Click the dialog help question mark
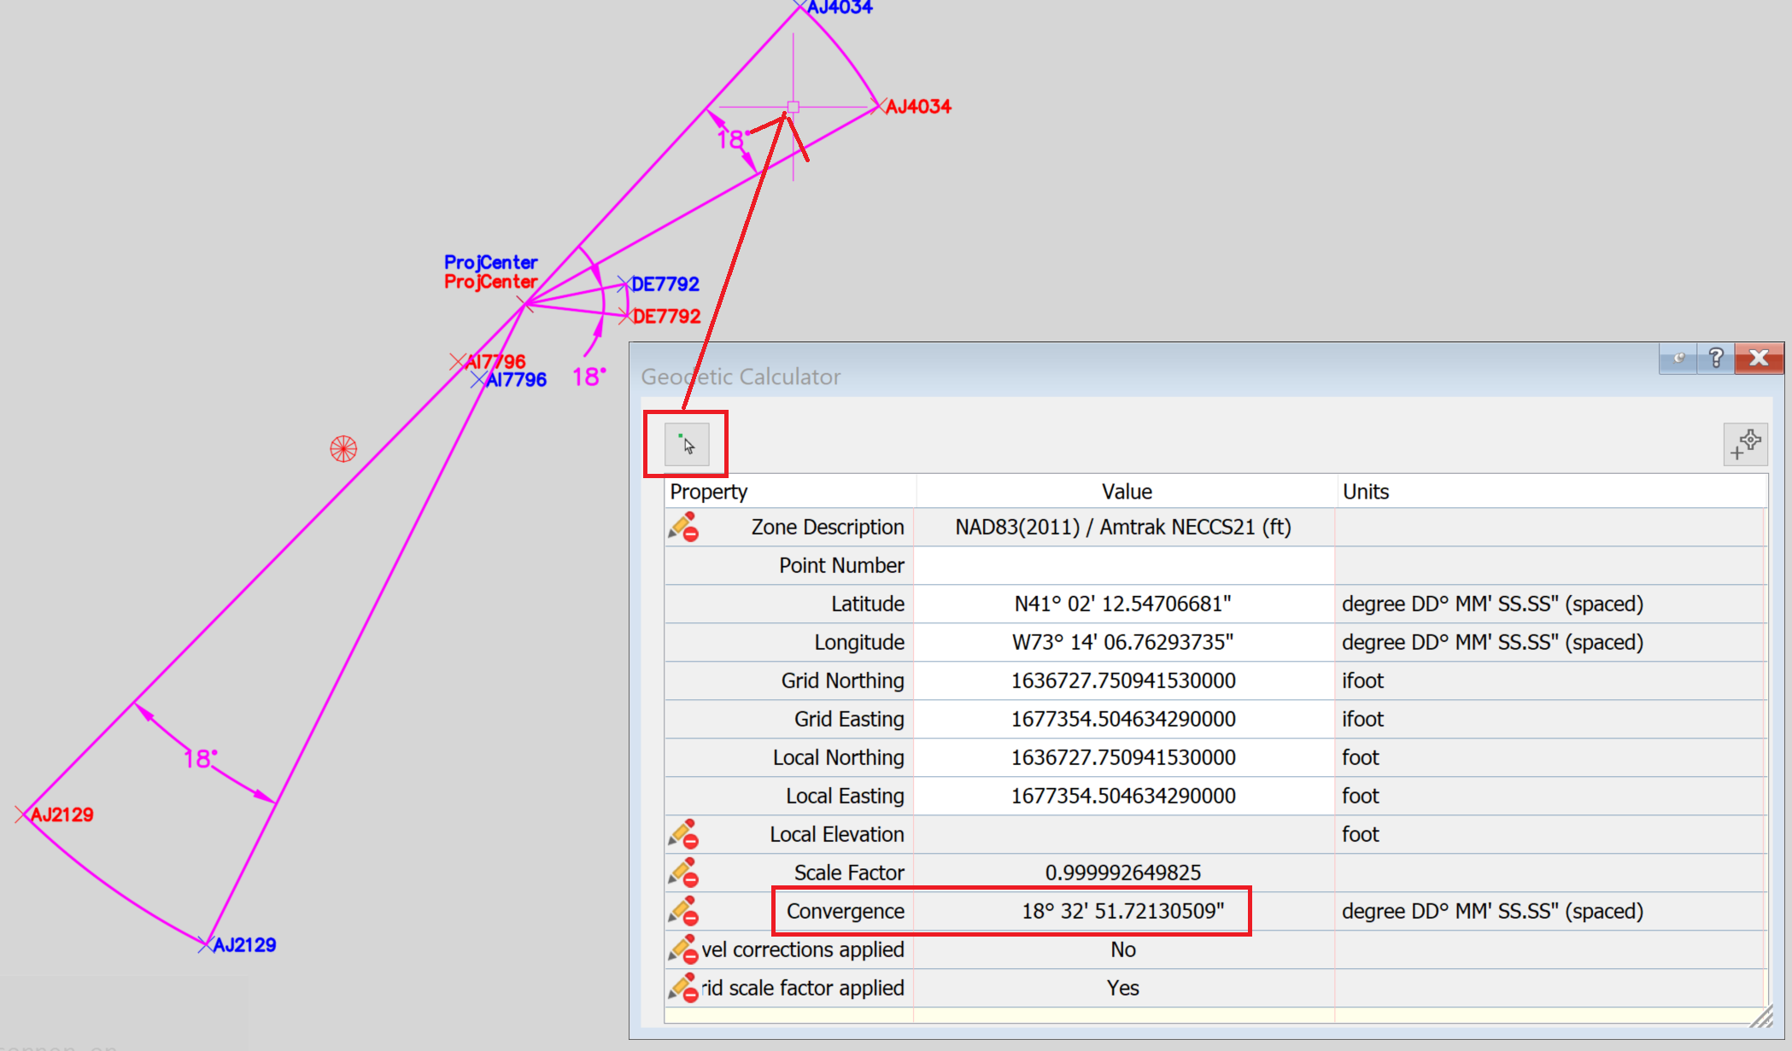 [1715, 358]
